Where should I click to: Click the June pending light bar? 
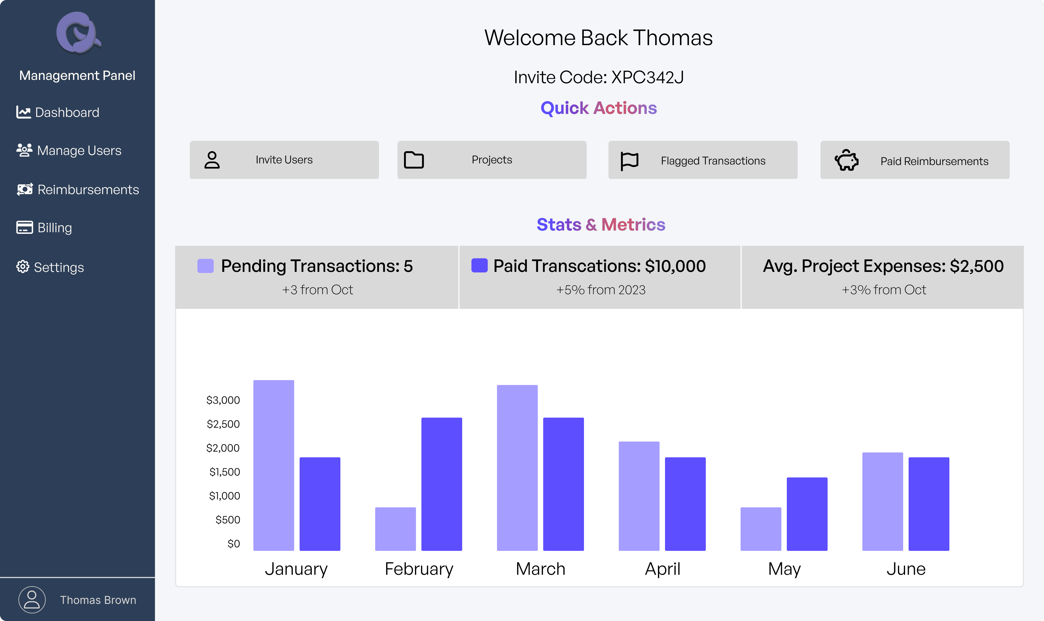coord(883,501)
